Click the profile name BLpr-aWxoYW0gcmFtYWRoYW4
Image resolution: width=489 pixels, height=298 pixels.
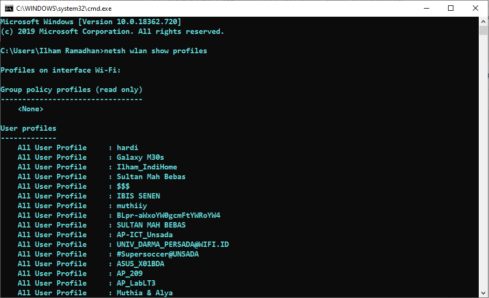pos(169,215)
